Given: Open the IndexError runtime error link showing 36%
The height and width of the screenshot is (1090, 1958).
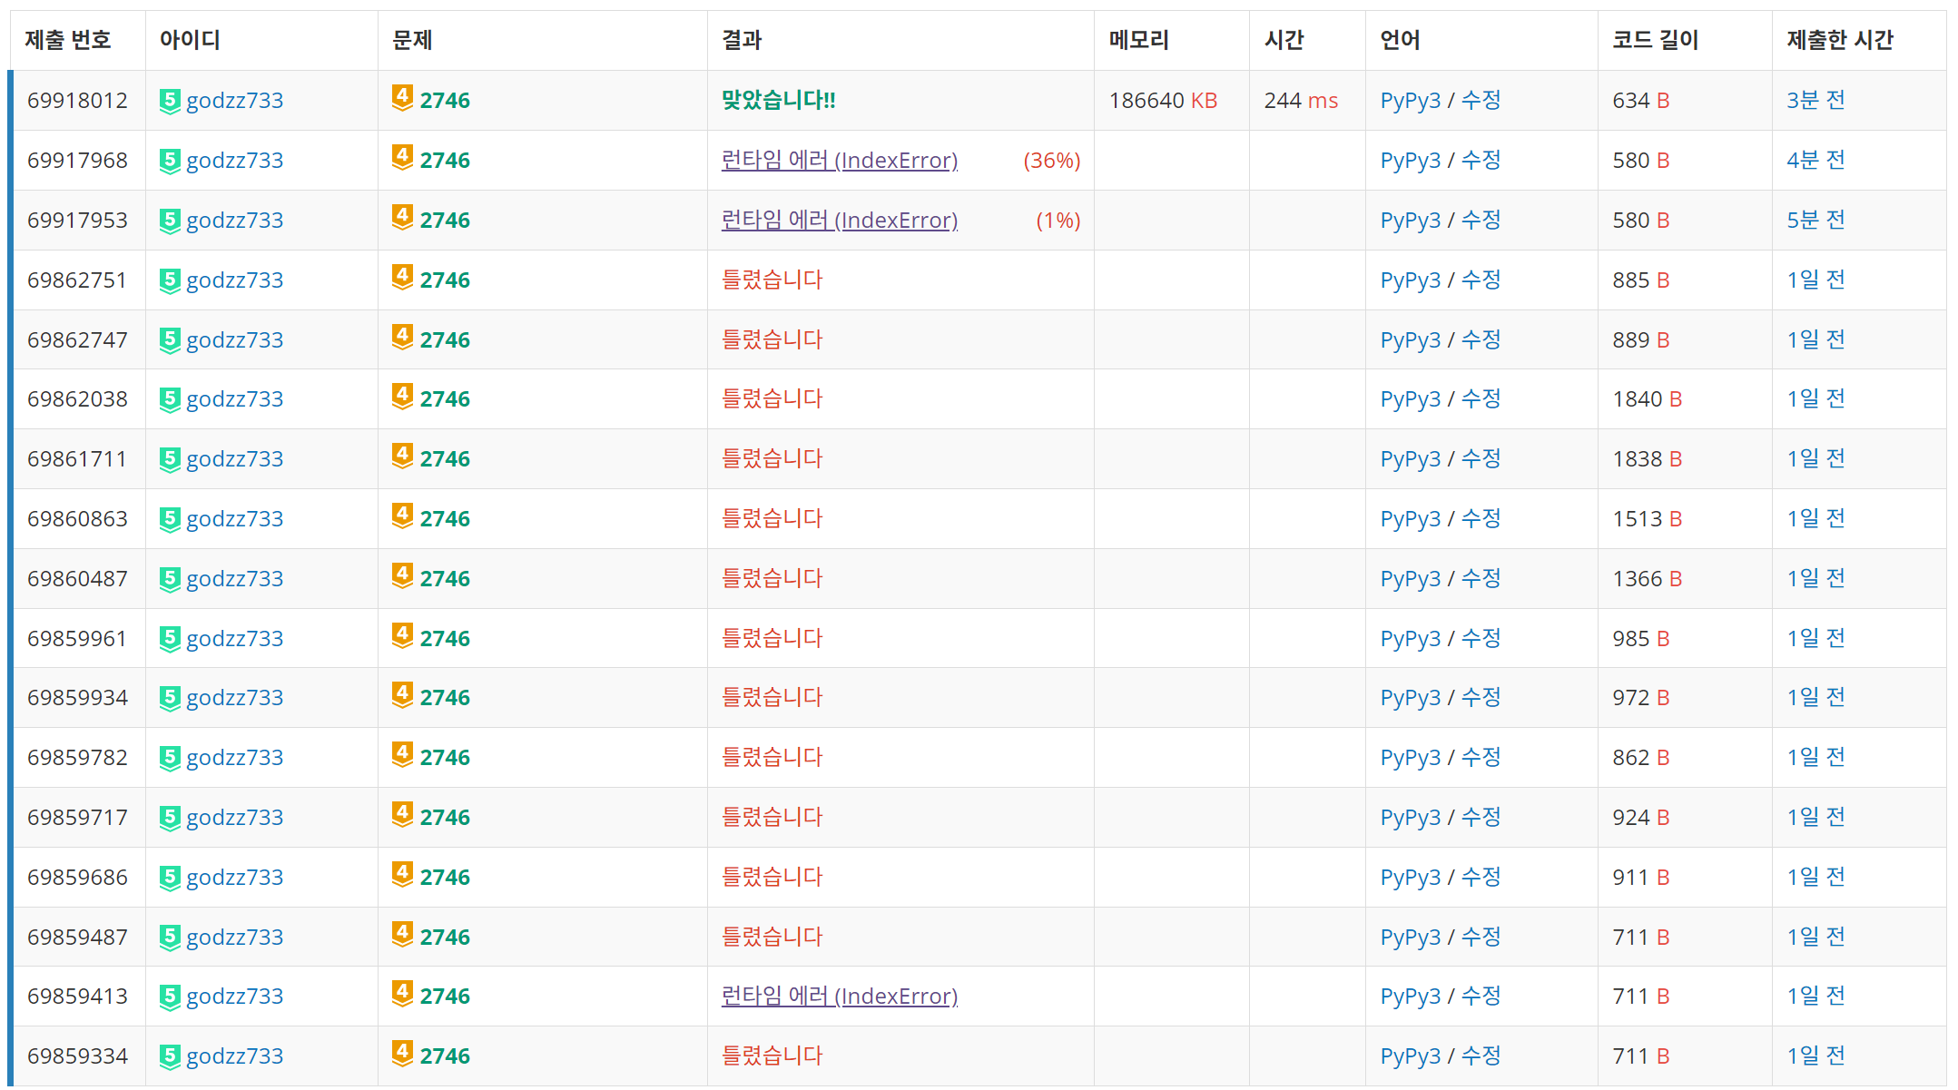Looking at the screenshot, I should point(839,161).
